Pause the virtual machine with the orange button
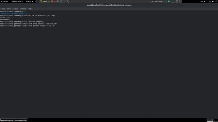218x122 pixels. (x=52, y=1)
